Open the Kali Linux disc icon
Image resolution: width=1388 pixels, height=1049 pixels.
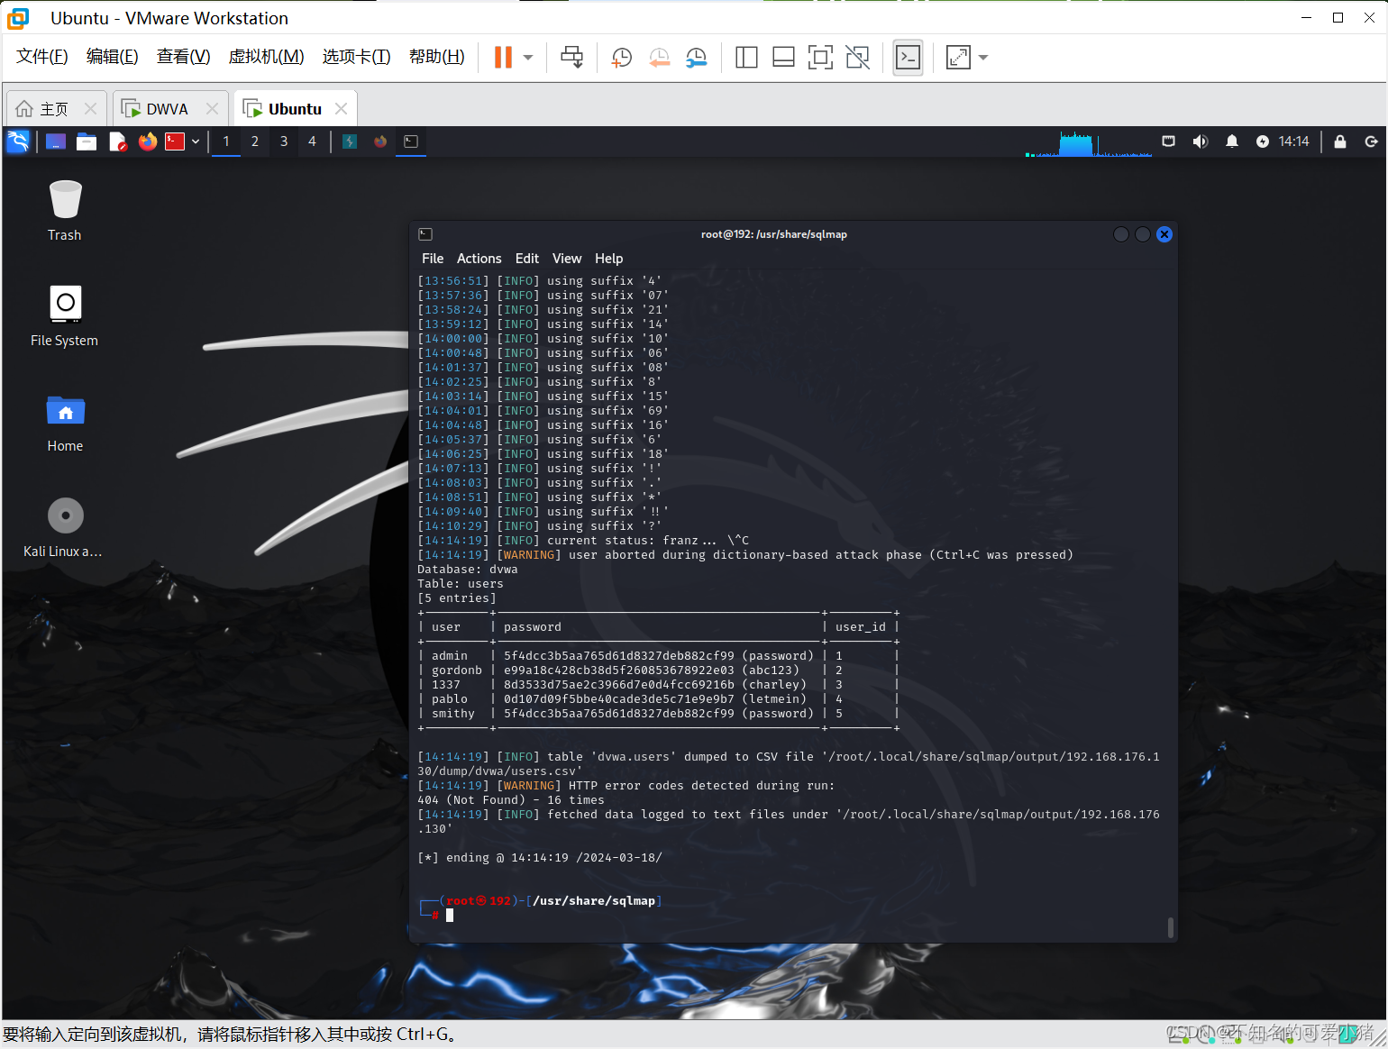pos(65,527)
